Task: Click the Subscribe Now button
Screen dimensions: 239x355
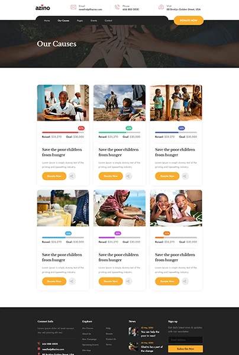Action: click(185, 348)
